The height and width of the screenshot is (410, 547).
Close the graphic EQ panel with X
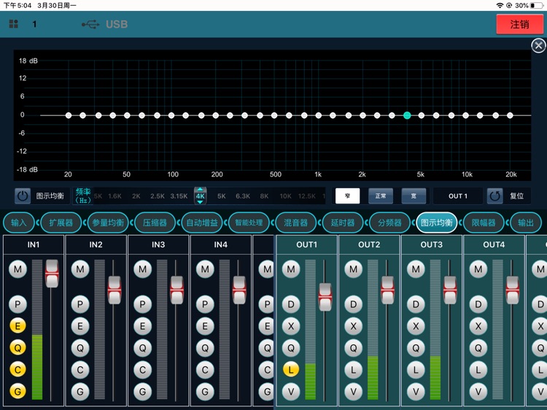(538, 46)
